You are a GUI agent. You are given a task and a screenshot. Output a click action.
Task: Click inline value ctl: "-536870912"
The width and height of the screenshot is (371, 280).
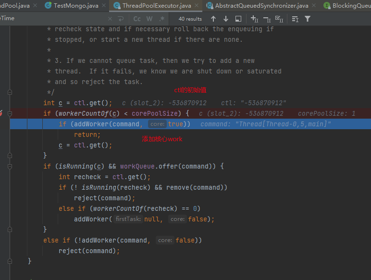pos(253,103)
